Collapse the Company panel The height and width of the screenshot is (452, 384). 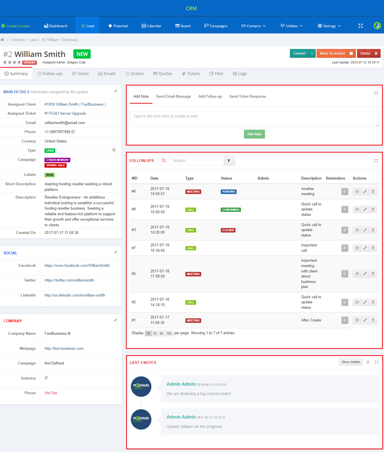click(x=116, y=320)
